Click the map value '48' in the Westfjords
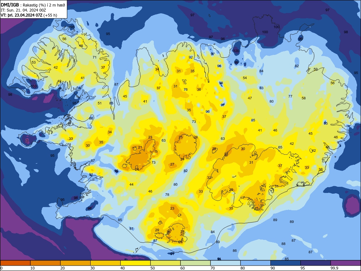 (x=81, y=46)
